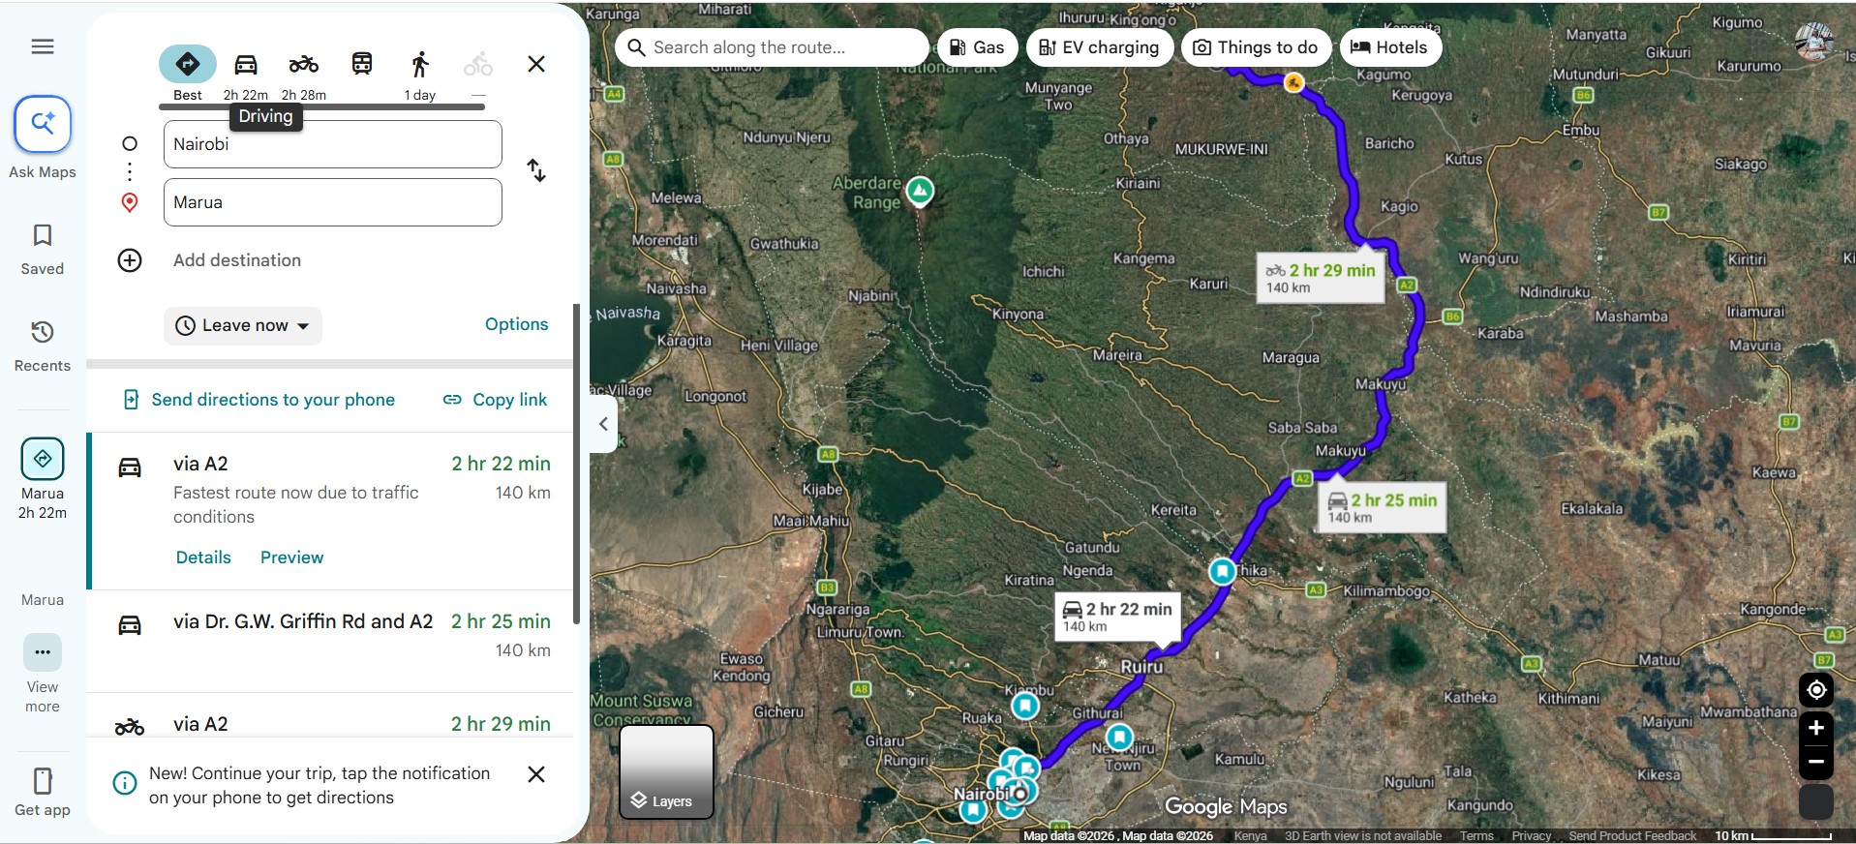Screen dimensions: 1856x844
Task: Click the Aberdare Range park marker
Action: click(920, 191)
